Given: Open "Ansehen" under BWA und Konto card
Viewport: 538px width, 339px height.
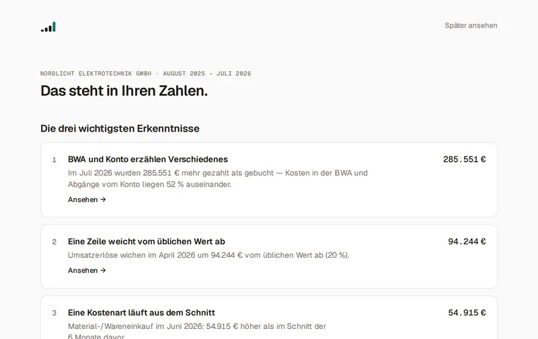Looking at the screenshot, I should click(x=87, y=199).
